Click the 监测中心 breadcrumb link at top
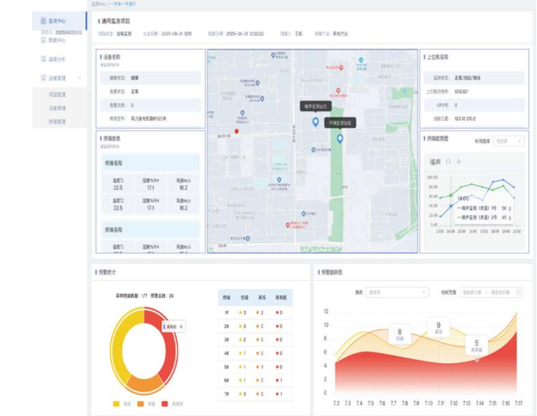 coord(99,4)
